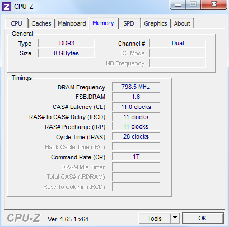Viewport: 229px width, 227px height.
Task: Open the Graphics tab
Action: click(156, 23)
